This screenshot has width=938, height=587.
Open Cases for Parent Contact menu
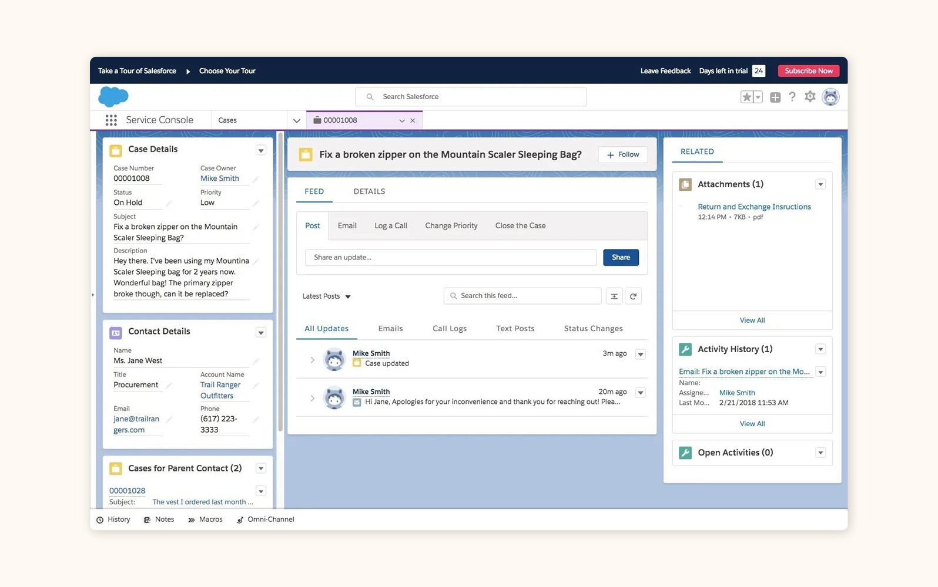pyautogui.click(x=260, y=468)
